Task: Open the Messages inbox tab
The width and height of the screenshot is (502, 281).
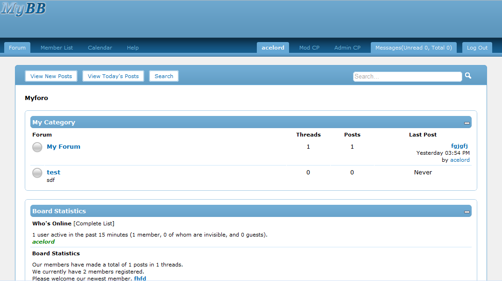Action: tap(413, 48)
